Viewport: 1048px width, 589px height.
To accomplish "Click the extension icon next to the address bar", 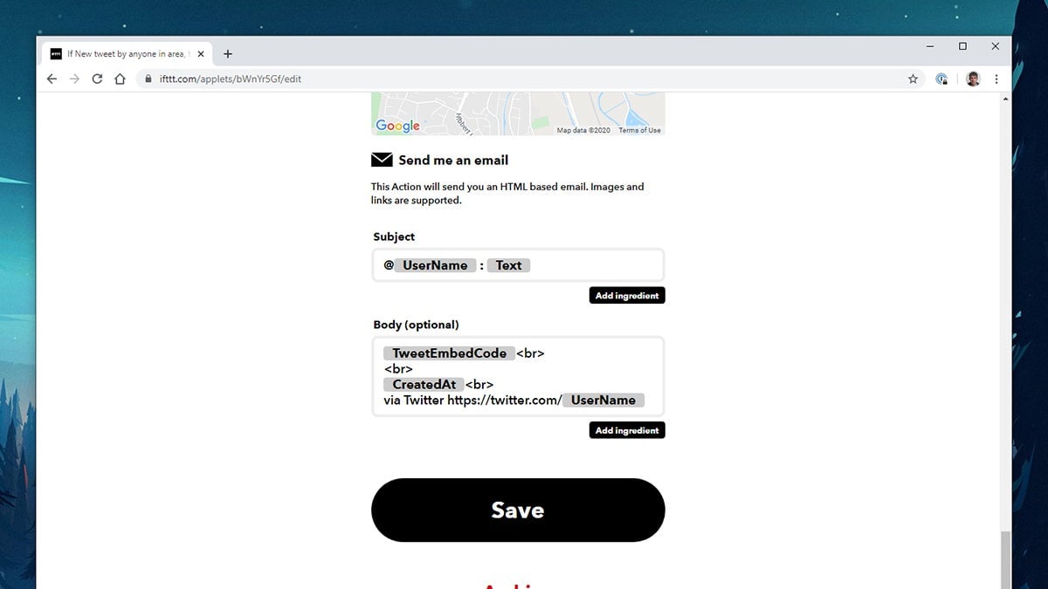I will pyautogui.click(x=941, y=79).
